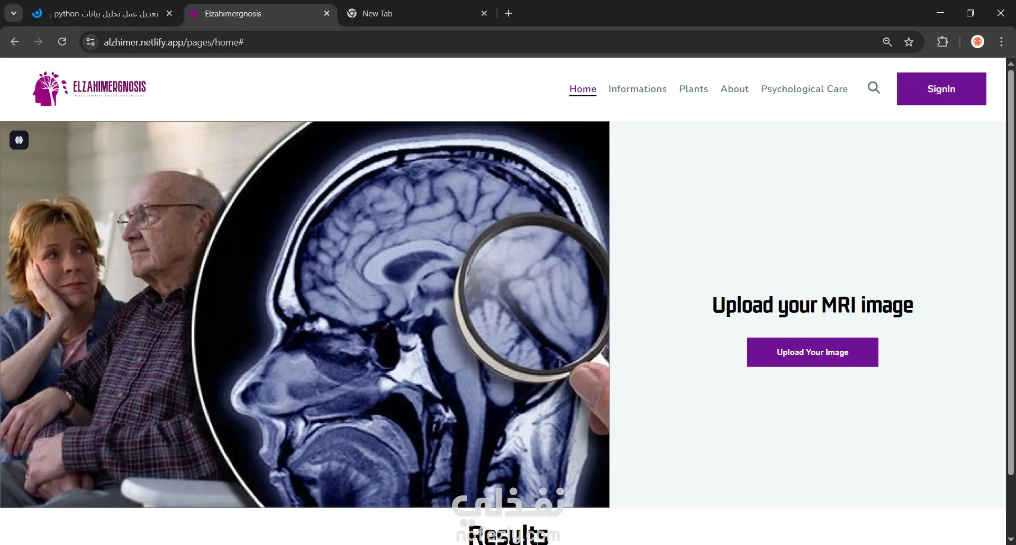
Task: Reload the page with the refresh icon
Action: coord(62,42)
